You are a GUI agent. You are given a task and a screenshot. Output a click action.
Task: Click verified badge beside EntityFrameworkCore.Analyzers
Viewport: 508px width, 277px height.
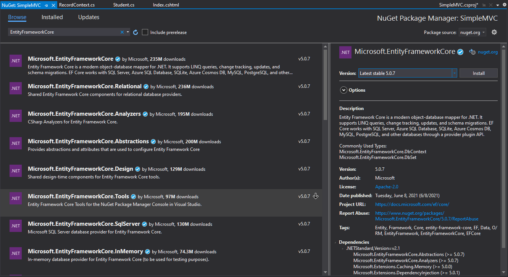pos(145,114)
